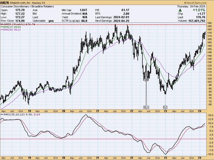Click the 0.0 PMO zero-line label
214x160 pixels.
(211, 139)
